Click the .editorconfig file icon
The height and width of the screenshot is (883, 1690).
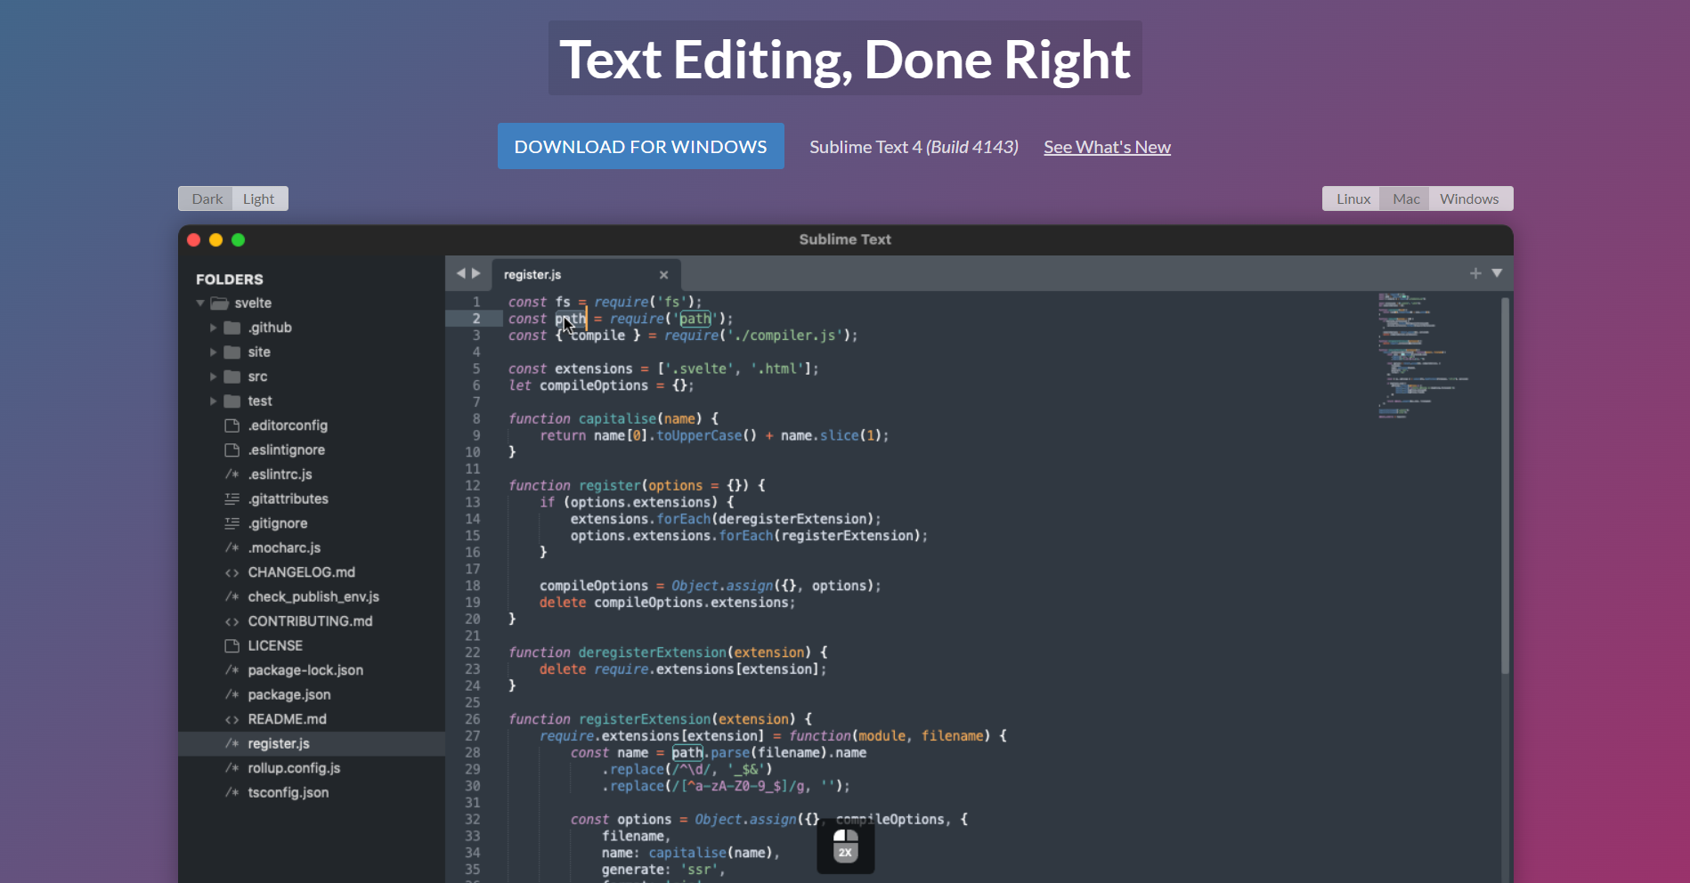click(x=232, y=425)
